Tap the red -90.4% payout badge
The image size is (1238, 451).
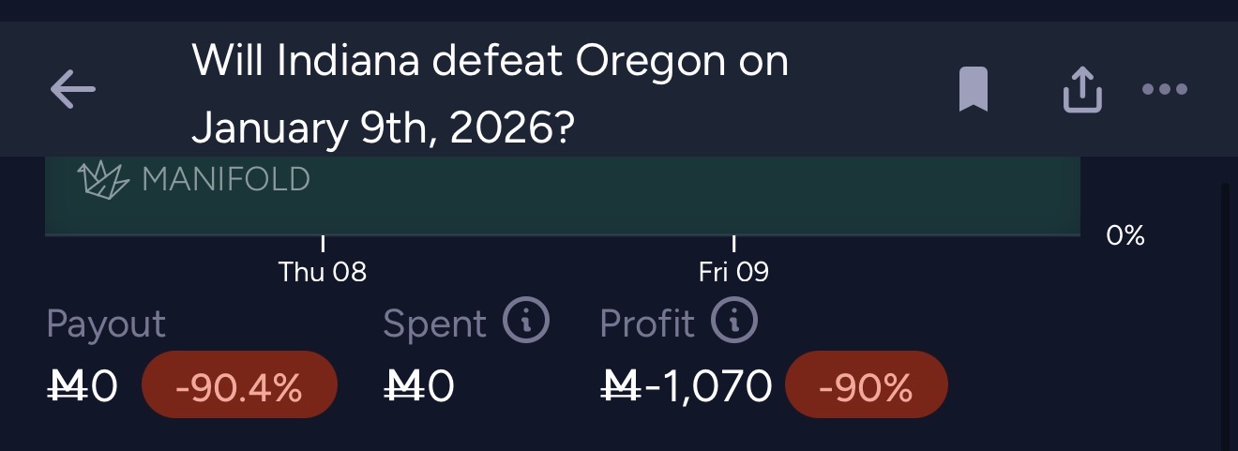tap(238, 384)
